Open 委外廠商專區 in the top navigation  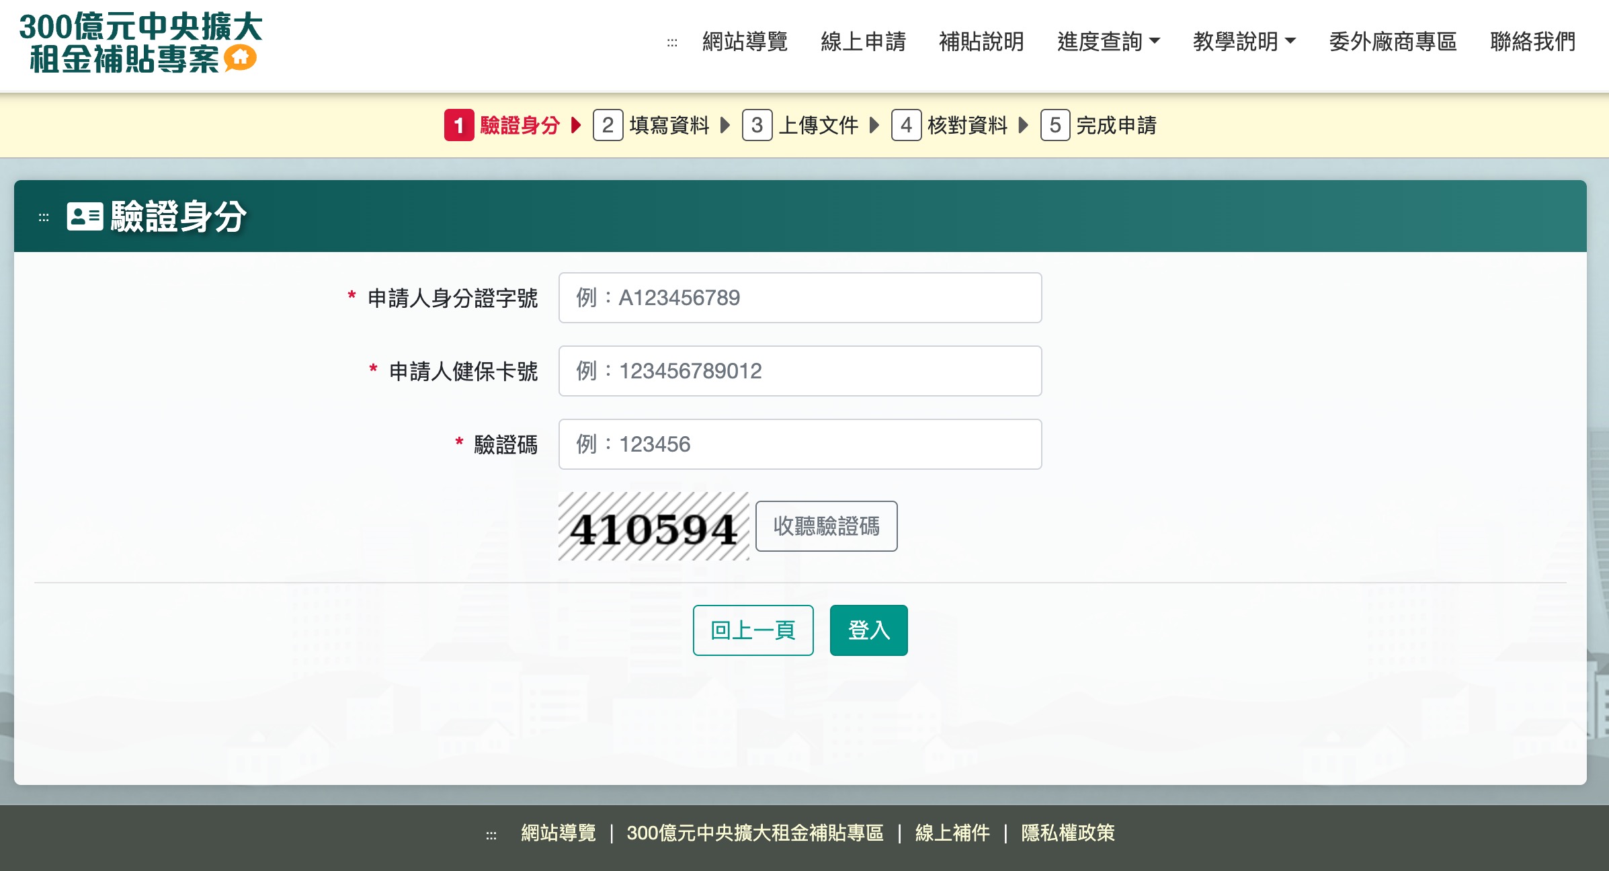pyautogui.click(x=1393, y=42)
